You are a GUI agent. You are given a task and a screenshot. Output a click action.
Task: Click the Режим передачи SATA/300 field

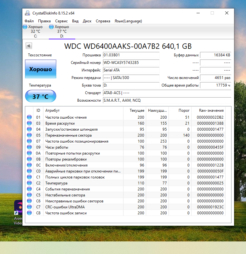click(131, 78)
